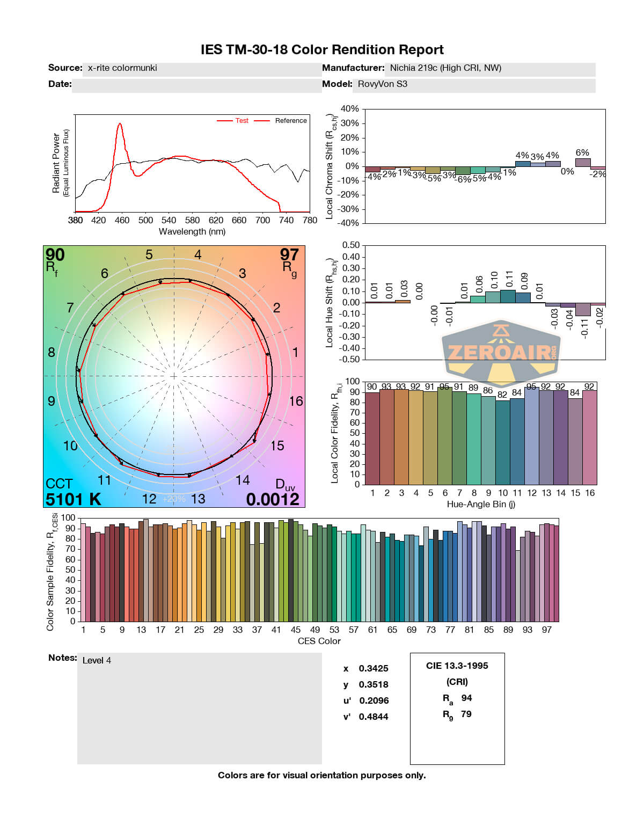Click the Notes box containing Level 4
Image resolution: width=644 pixels, height=832 pixels.
pyautogui.click(x=199, y=707)
